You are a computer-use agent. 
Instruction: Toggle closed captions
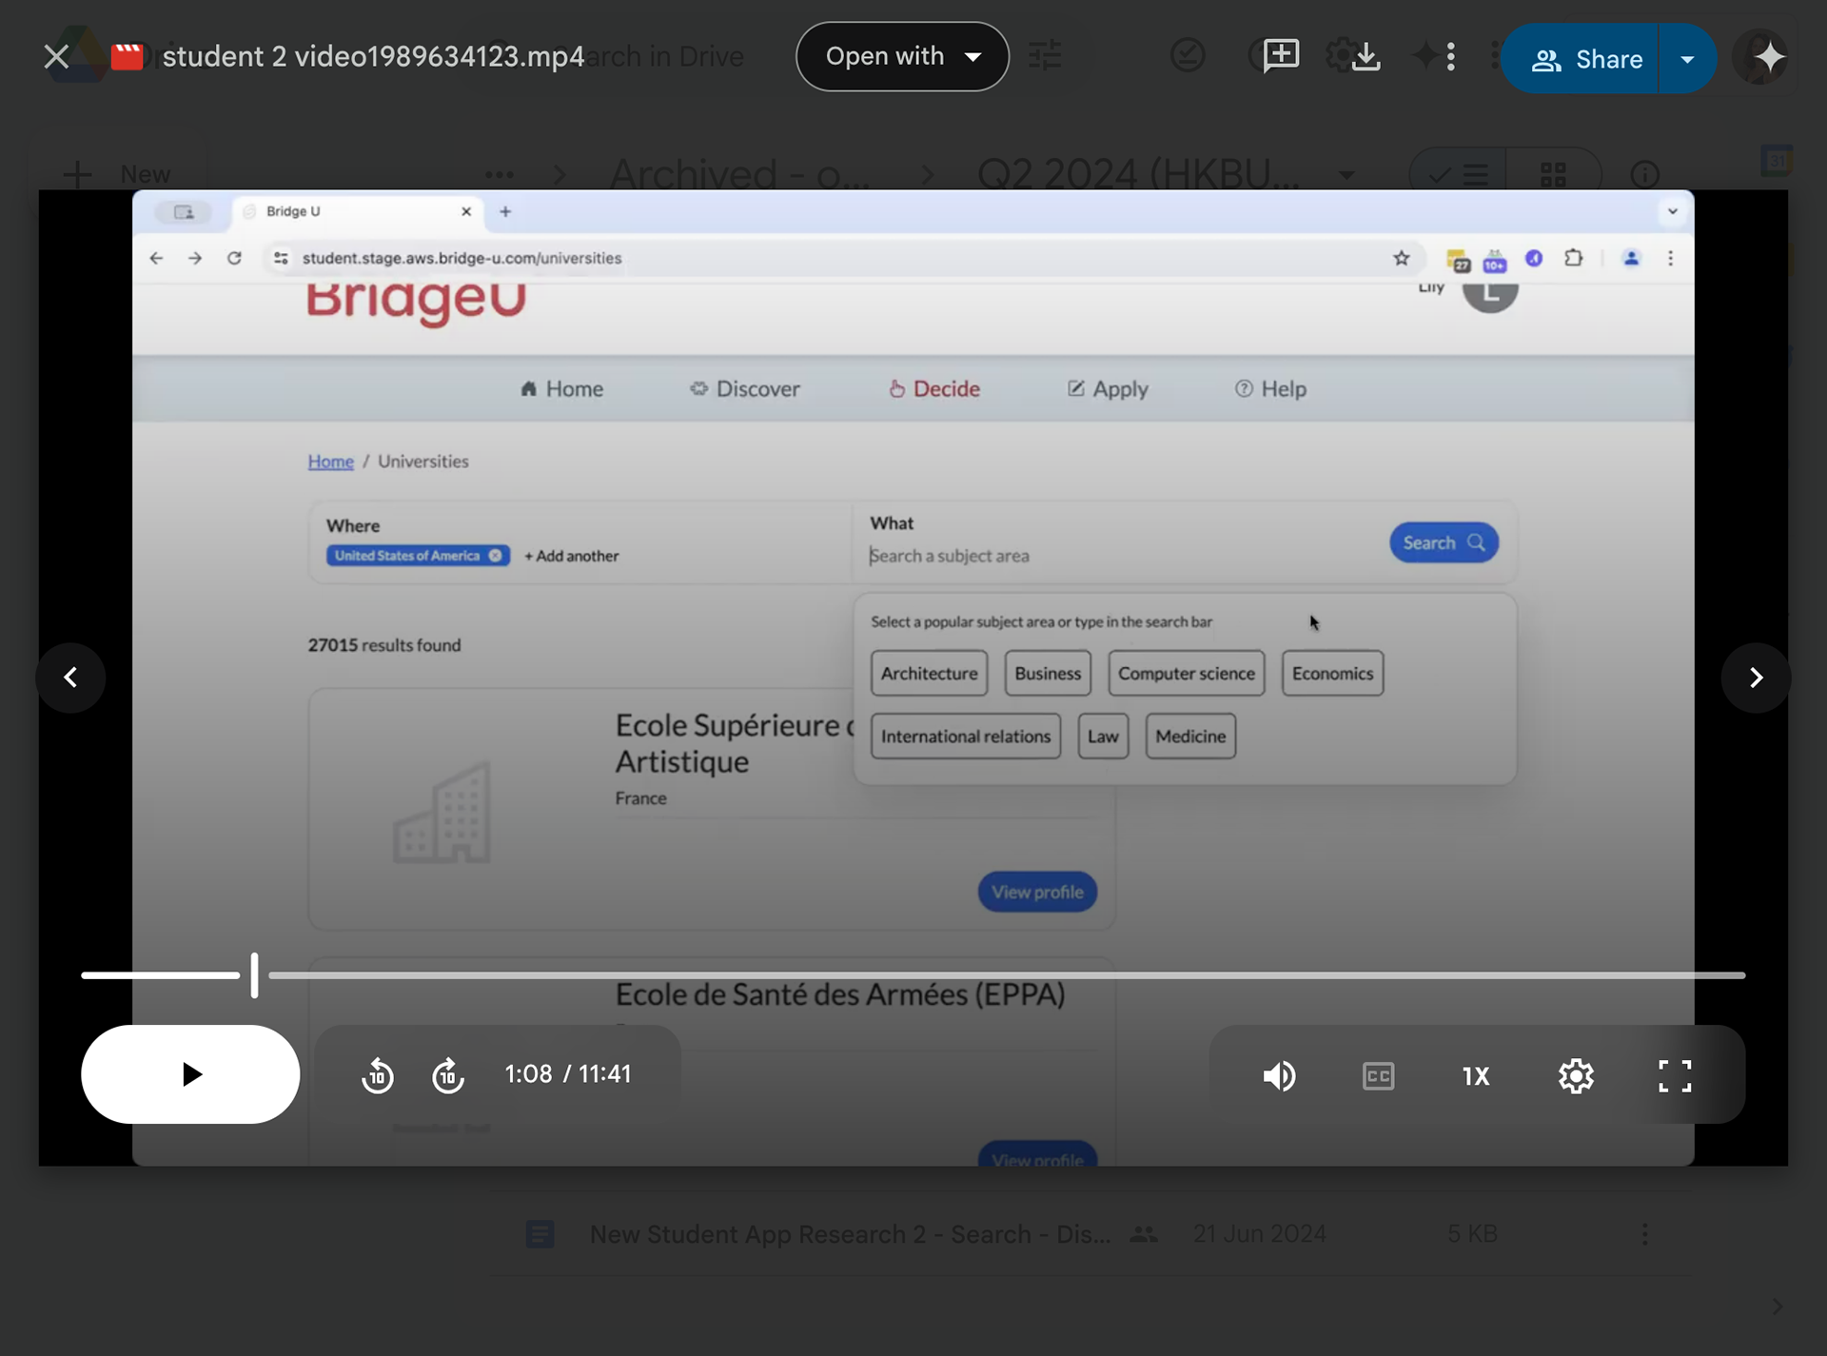point(1378,1076)
